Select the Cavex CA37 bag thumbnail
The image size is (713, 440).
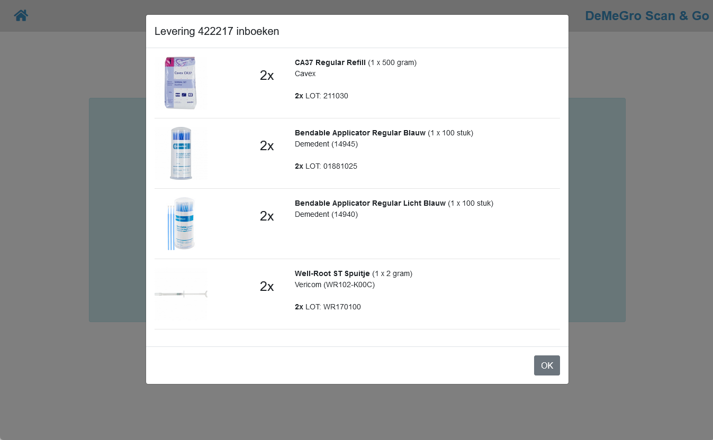pyautogui.click(x=181, y=83)
